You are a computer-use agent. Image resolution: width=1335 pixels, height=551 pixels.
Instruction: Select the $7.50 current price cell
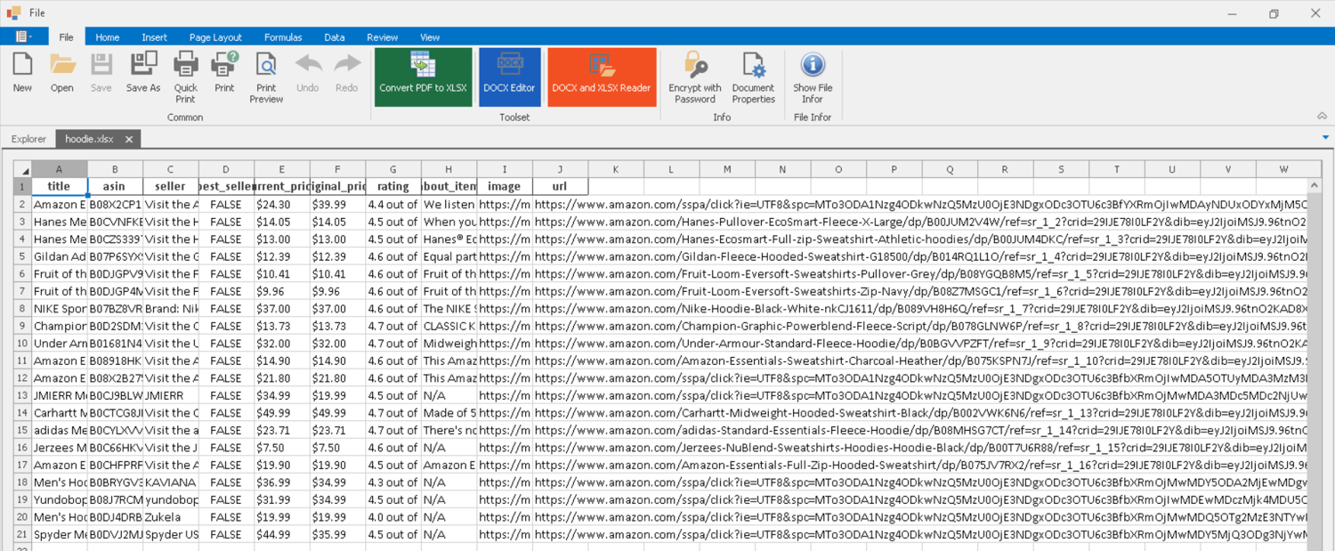[282, 447]
